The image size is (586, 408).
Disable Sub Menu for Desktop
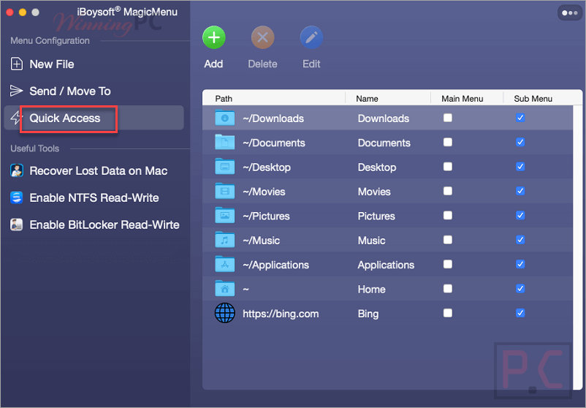point(520,167)
